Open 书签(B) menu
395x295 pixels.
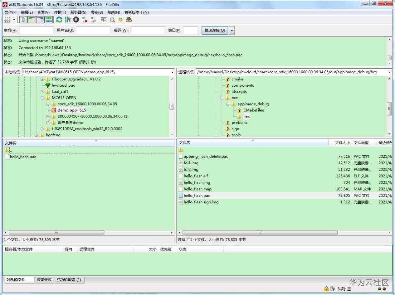tap(97, 12)
